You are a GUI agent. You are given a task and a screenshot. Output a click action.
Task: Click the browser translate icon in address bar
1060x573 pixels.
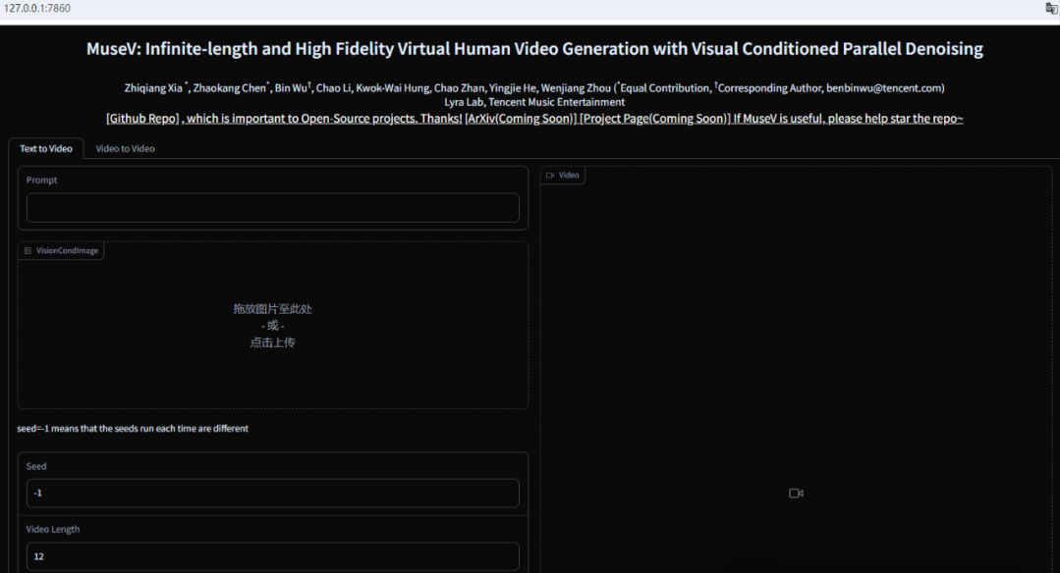point(1050,8)
